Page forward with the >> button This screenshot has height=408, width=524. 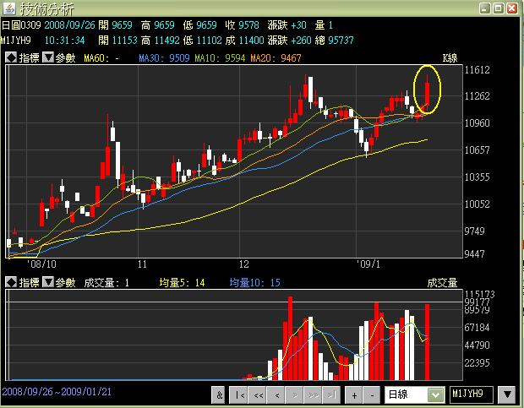pyautogui.click(x=314, y=395)
